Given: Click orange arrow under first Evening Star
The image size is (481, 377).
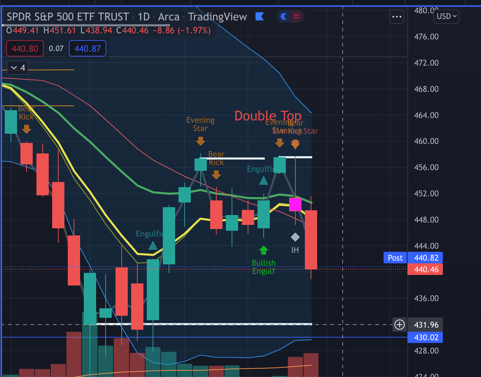Looking at the screenshot, I should pyautogui.click(x=201, y=141).
